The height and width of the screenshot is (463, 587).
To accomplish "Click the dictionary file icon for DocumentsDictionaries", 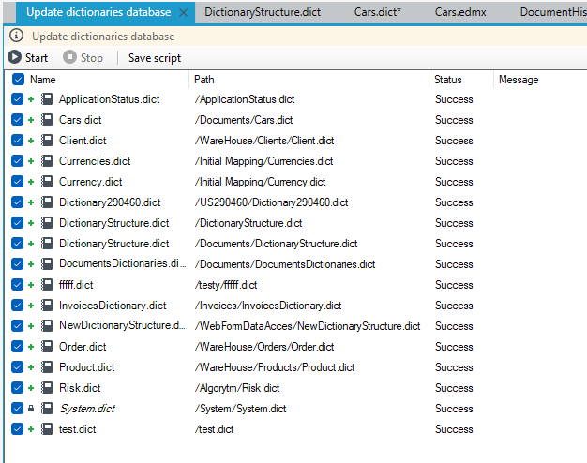I will (47, 264).
